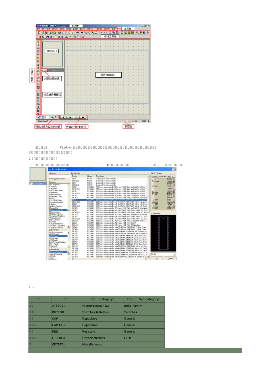Click the Save design disk icon
270x382 pixels.
click(x=46, y=32)
